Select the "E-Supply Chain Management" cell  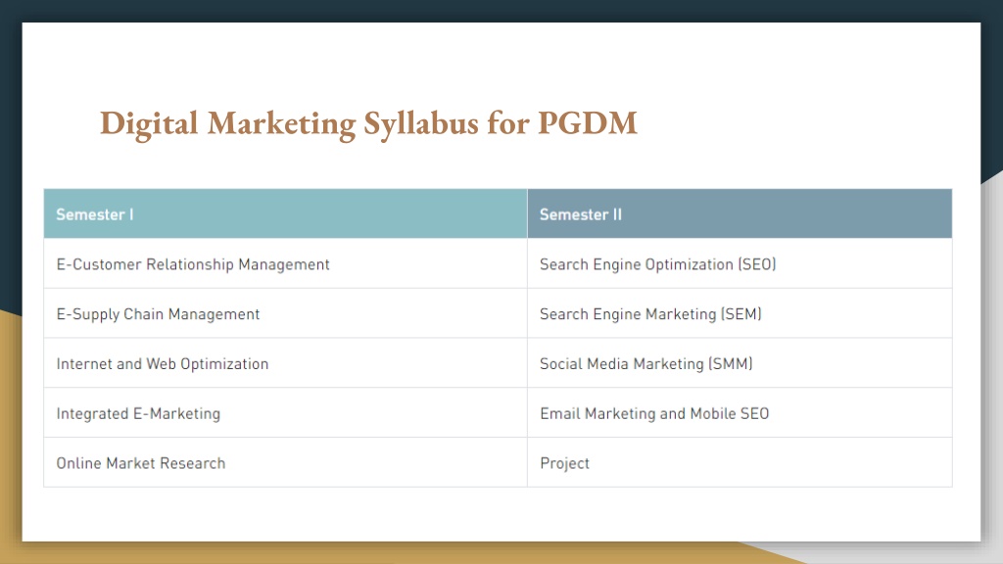pyautogui.click(x=285, y=313)
